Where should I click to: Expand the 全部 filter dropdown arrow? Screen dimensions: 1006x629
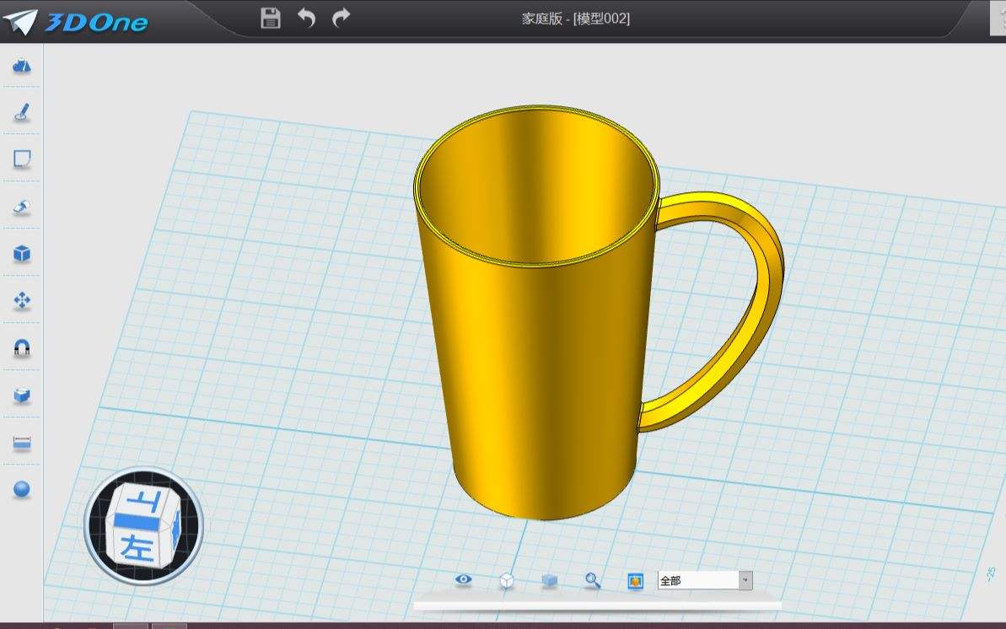(745, 580)
